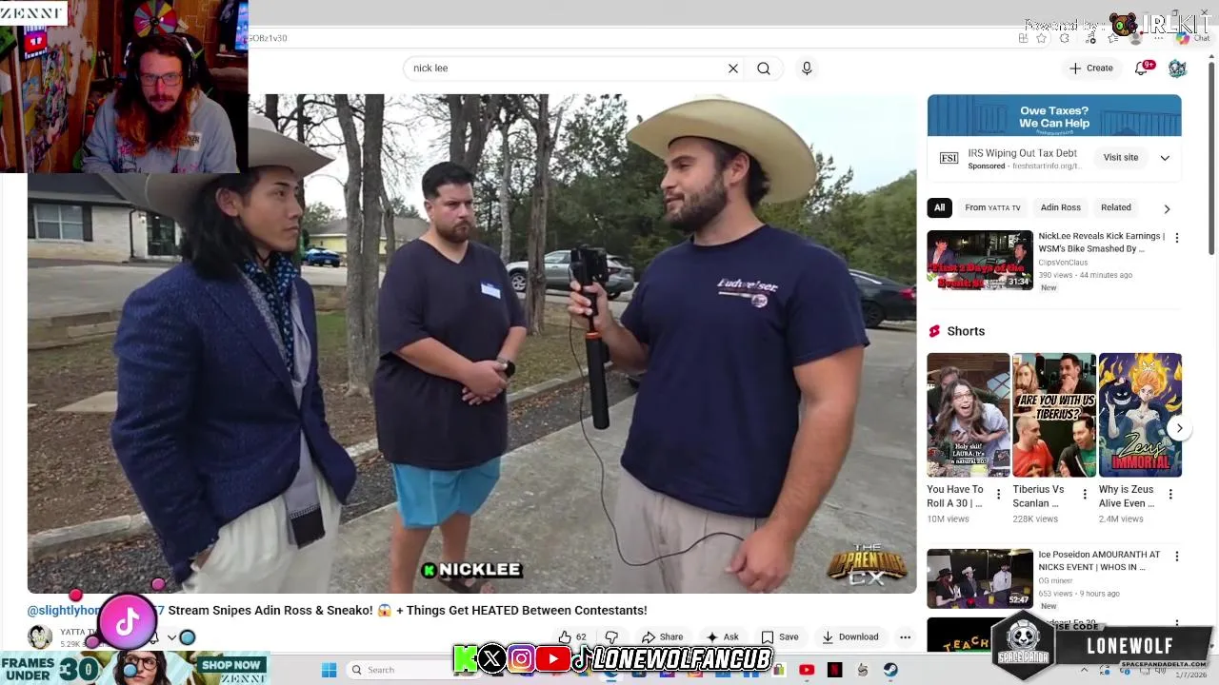This screenshot has height=685, width=1219.
Task: Open YouTube app from the taskbar
Action: coord(807,670)
